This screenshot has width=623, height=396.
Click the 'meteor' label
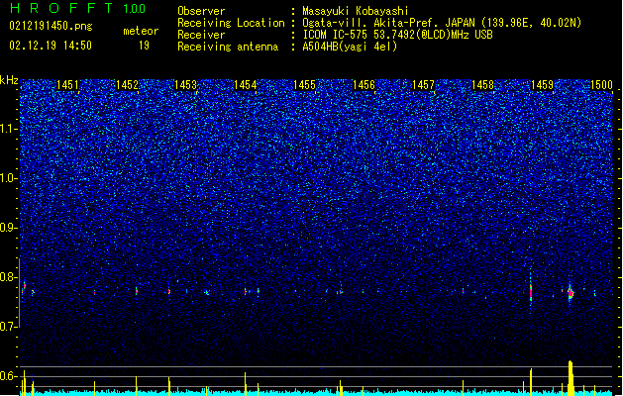click(141, 31)
